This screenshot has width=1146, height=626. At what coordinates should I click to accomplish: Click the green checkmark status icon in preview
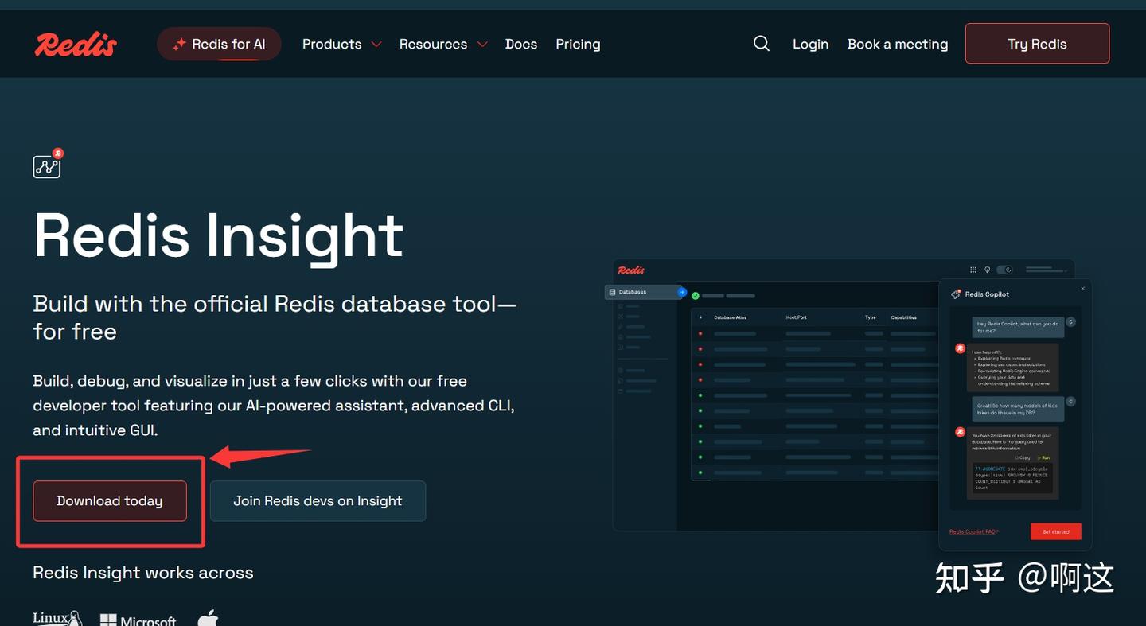pyautogui.click(x=696, y=295)
